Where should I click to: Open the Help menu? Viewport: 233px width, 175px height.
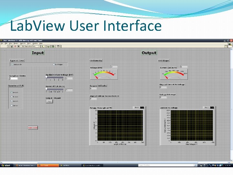pyautogui.click(x=41, y=43)
